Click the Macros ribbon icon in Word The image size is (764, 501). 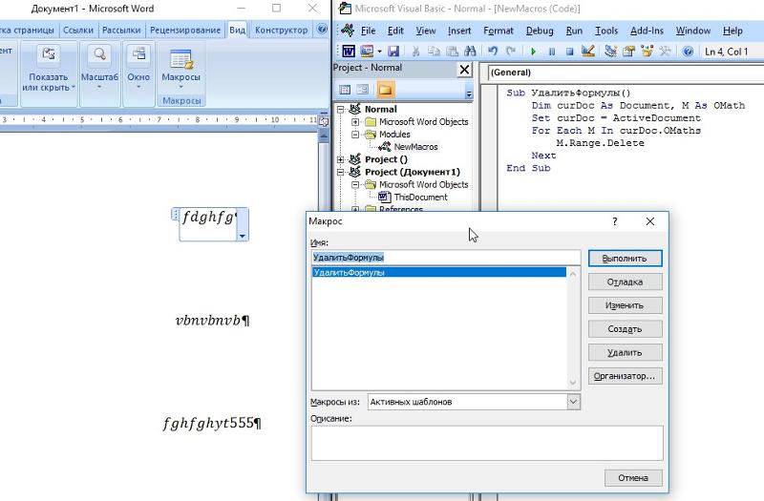click(180, 60)
